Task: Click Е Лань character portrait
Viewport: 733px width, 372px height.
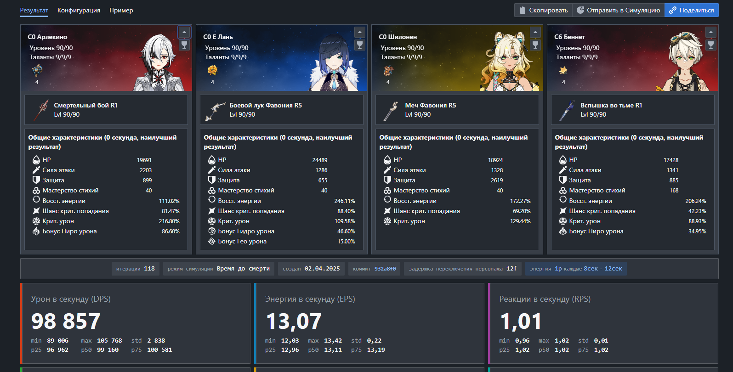Action: point(334,62)
